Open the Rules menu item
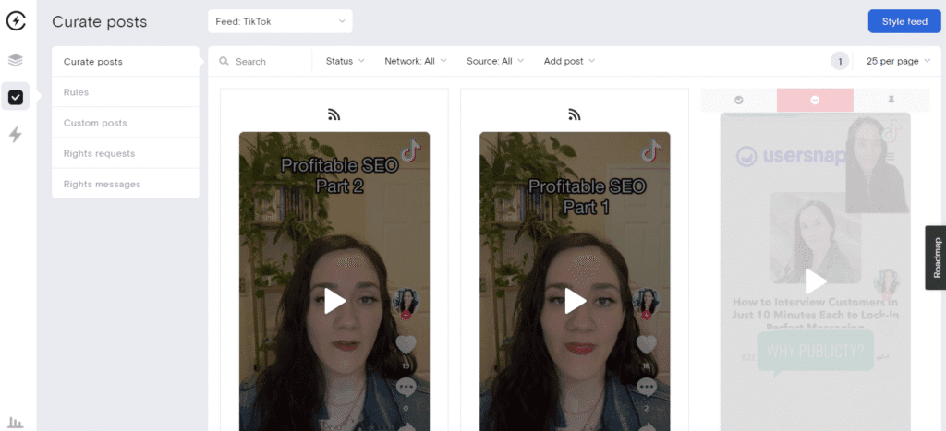 coord(126,92)
